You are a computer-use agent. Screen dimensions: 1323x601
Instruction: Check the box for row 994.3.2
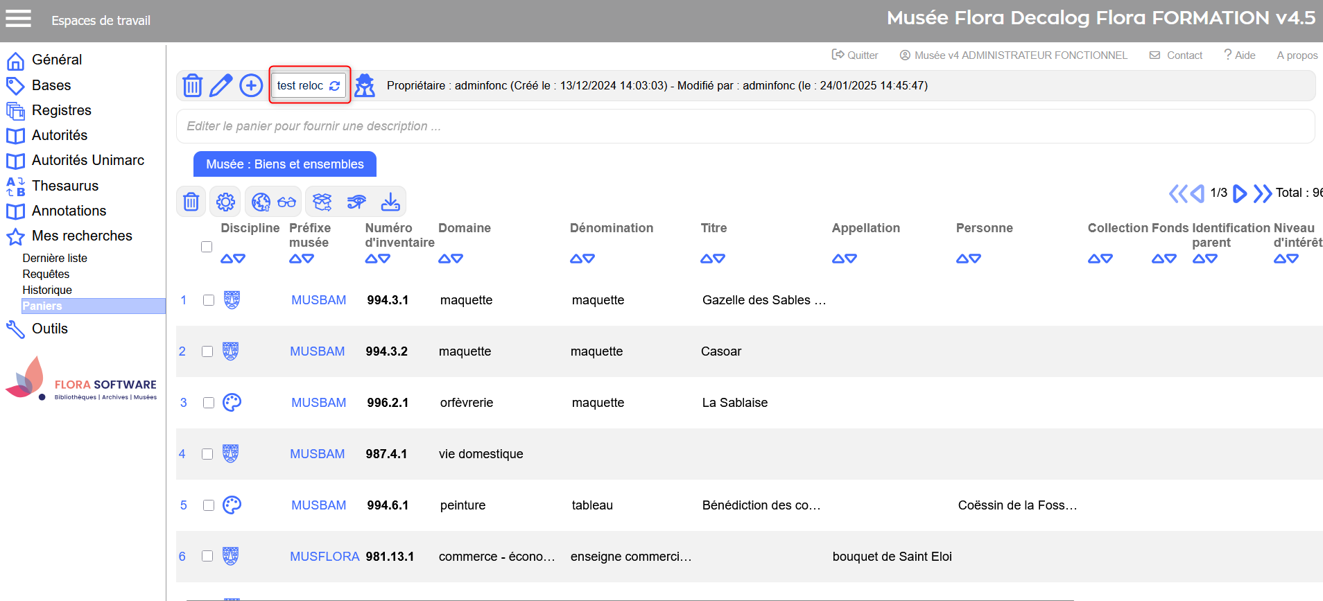207,351
